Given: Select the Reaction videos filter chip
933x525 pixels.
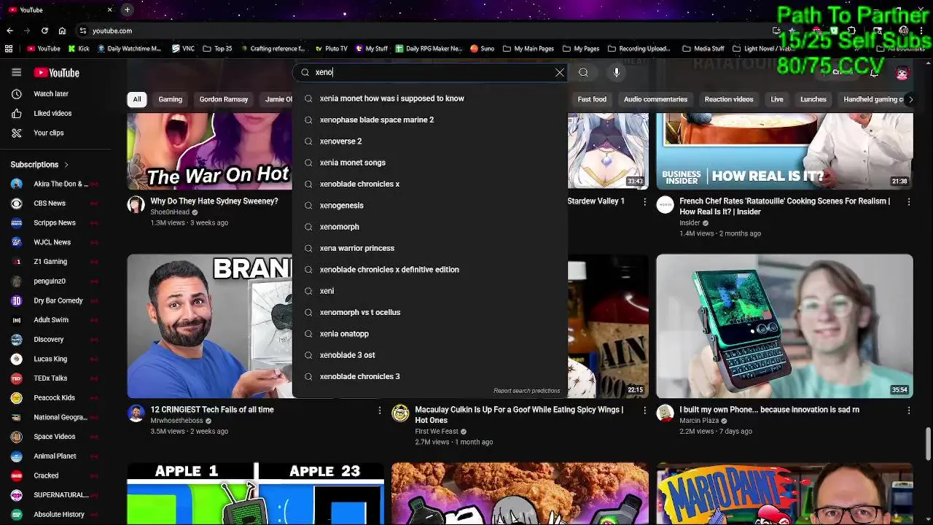Looking at the screenshot, I should tap(729, 99).
